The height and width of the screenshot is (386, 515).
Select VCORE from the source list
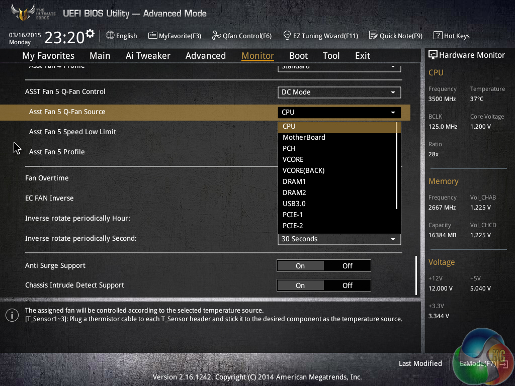pyautogui.click(x=337, y=159)
